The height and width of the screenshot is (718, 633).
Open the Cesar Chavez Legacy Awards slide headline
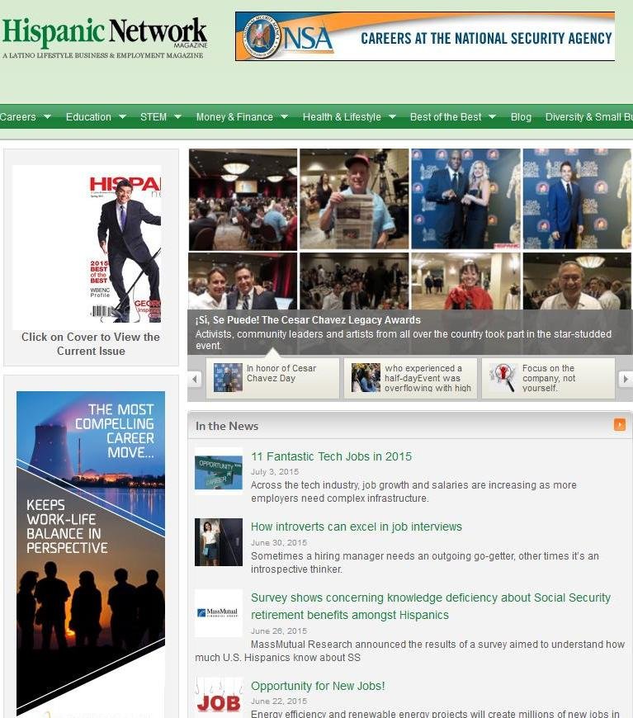(x=308, y=319)
